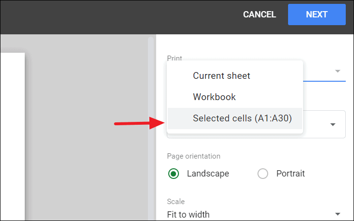Screen dimensions: 354x221
Task: Pick Selected cells (A1:A30) option
Action: click(235, 118)
